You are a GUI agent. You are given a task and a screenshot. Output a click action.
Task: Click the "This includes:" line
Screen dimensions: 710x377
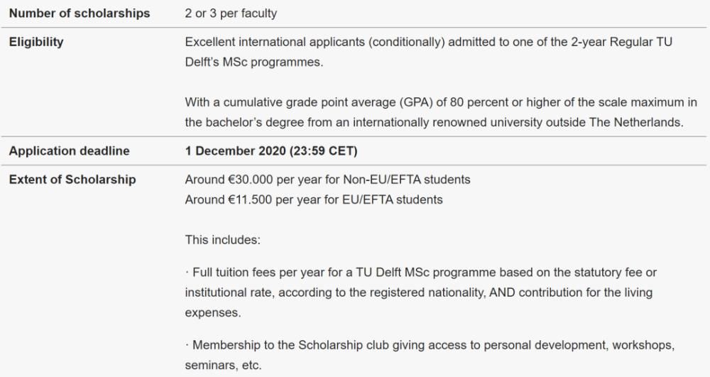click(x=222, y=240)
